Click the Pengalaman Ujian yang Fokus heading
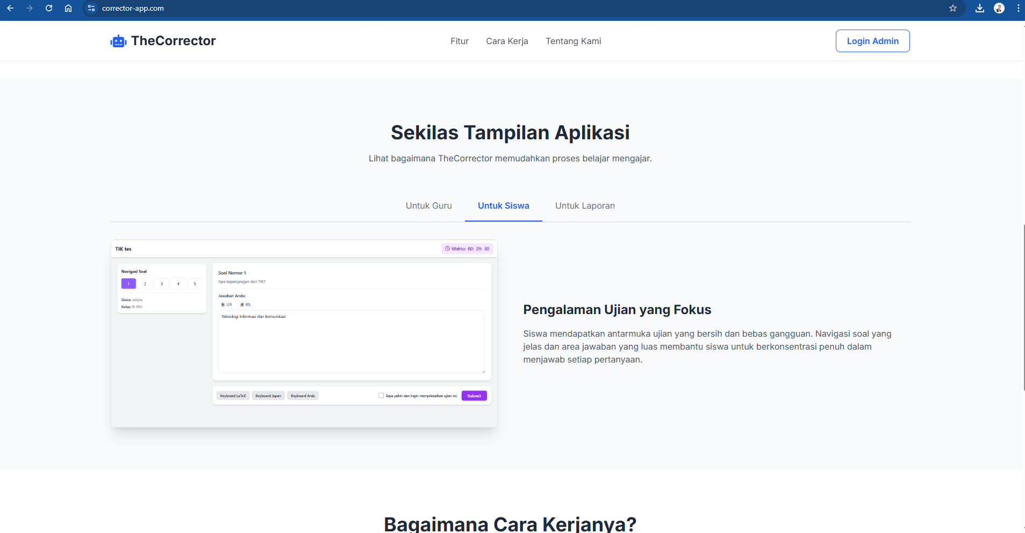Image resolution: width=1025 pixels, height=533 pixels. [x=617, y=310]
